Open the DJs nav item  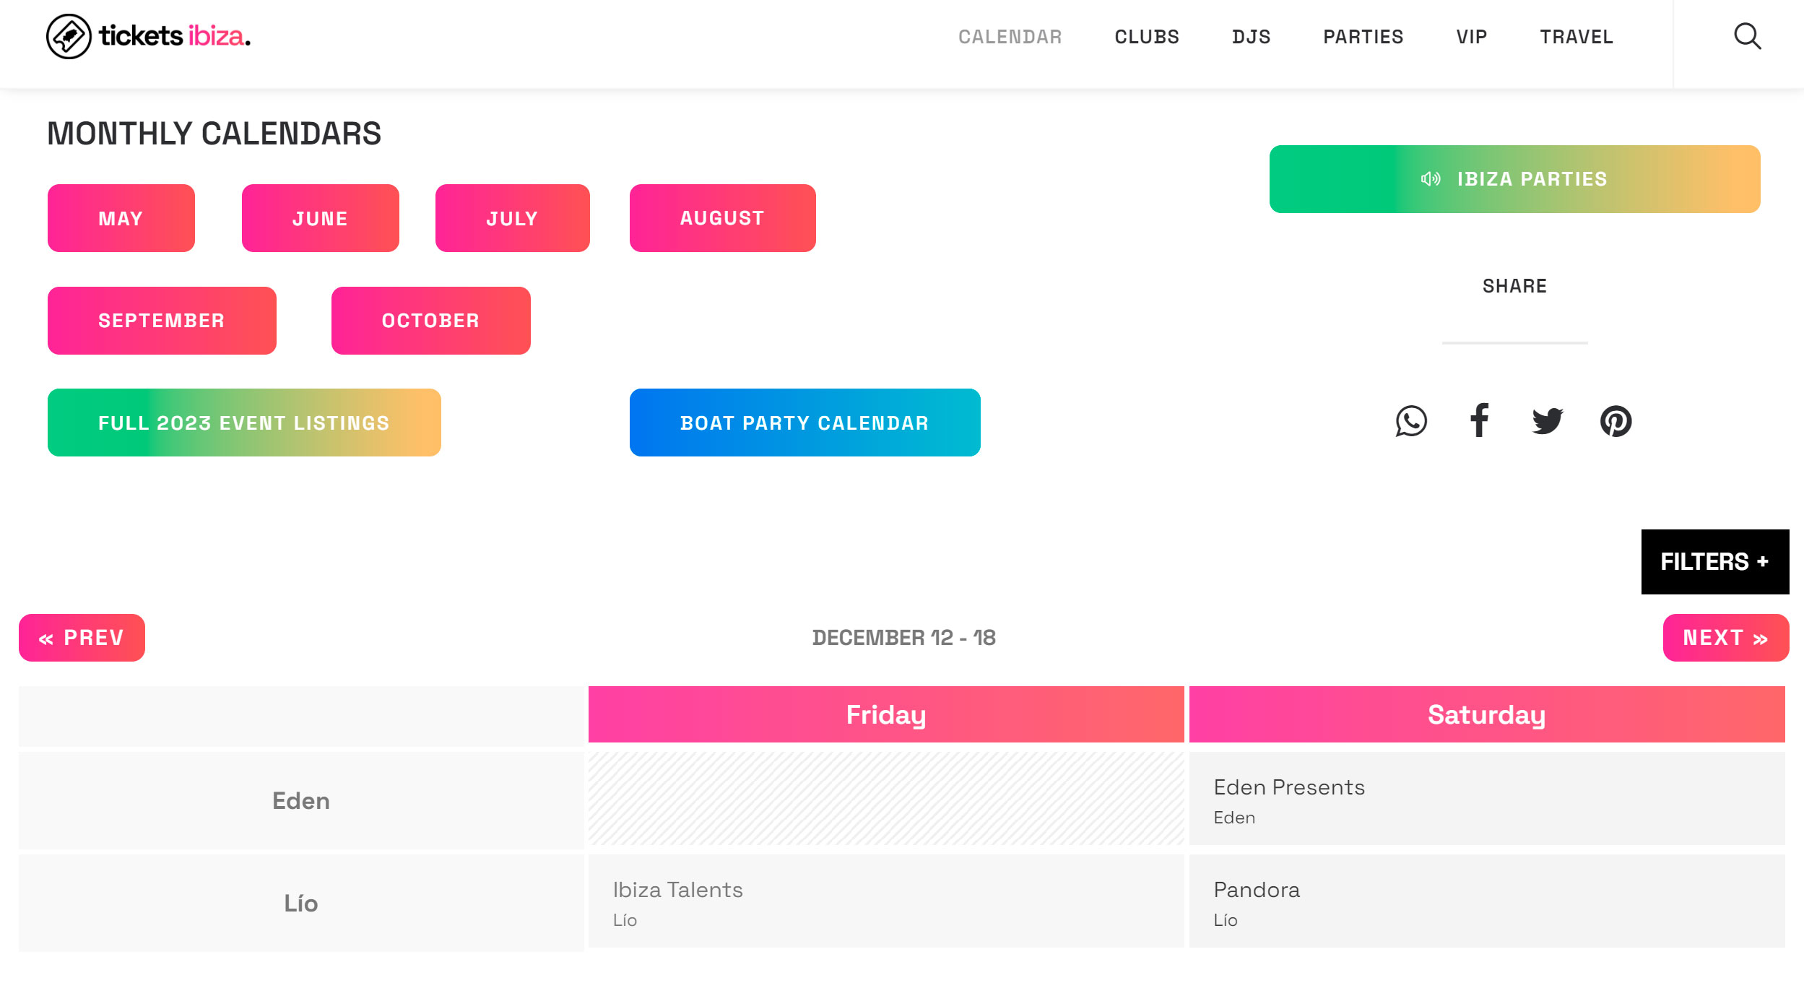pyautogui.click(x=1251, y=37)
